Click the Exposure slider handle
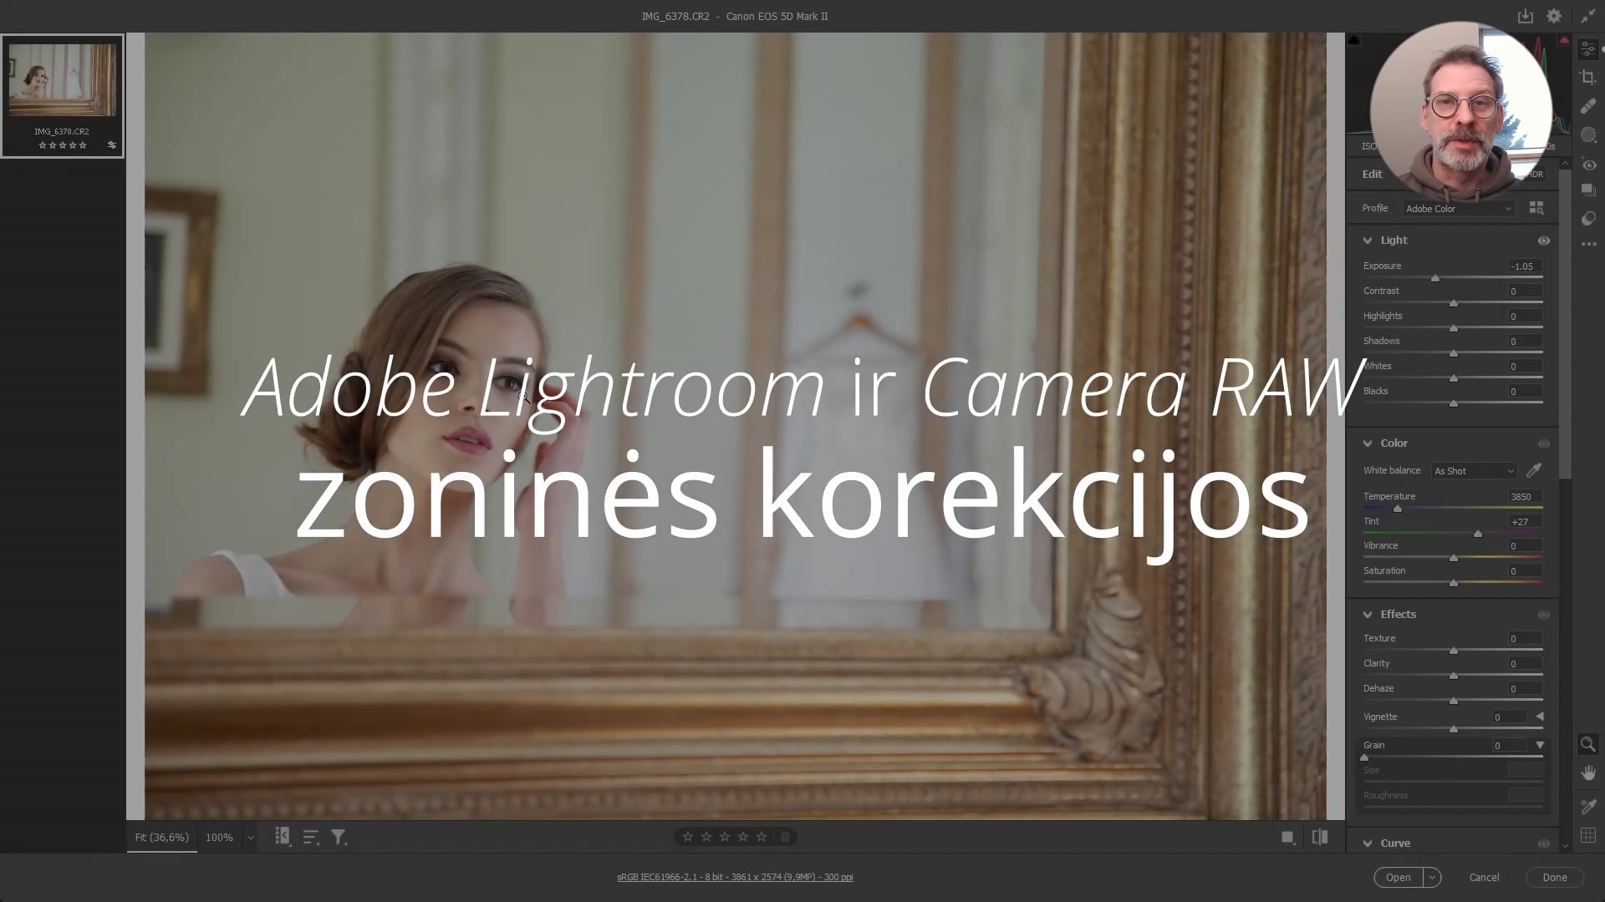This screenshot has width=1605, height=902. [x=1435, y=278]
